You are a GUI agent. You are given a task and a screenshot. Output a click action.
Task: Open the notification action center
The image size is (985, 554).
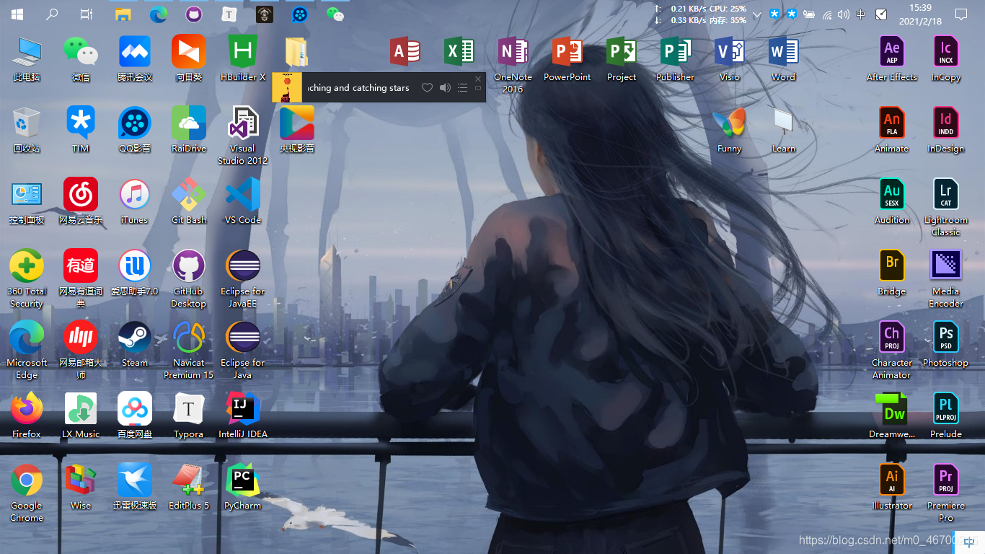961,14
